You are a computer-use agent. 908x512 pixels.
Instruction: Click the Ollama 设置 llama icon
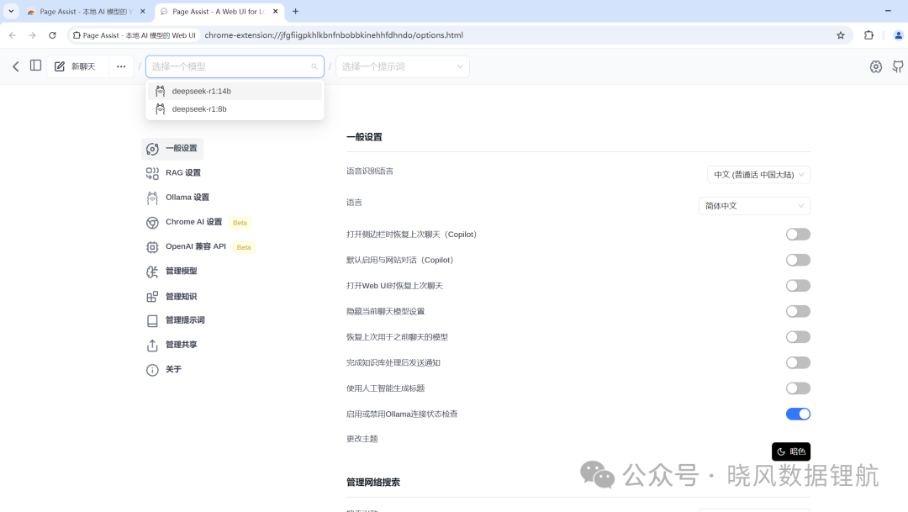click(x=152, y=198)
